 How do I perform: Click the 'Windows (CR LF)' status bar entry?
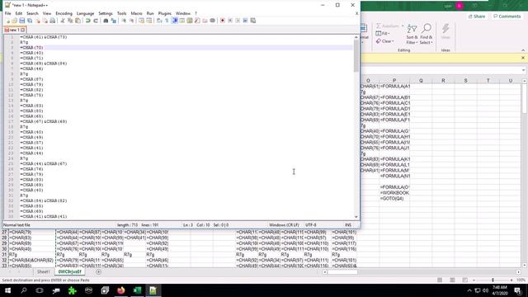(x=284, y=225)
